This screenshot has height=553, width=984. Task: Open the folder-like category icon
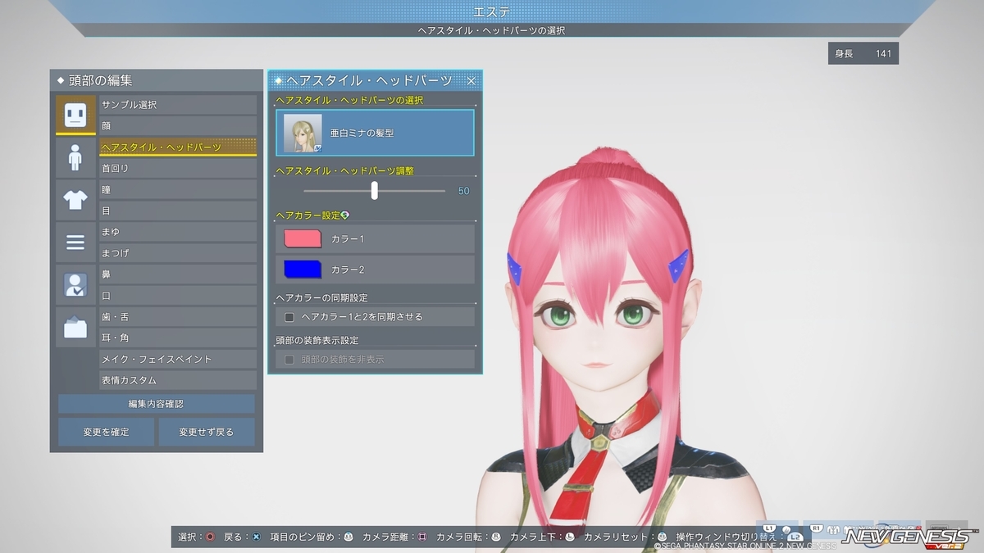[75, 328]
